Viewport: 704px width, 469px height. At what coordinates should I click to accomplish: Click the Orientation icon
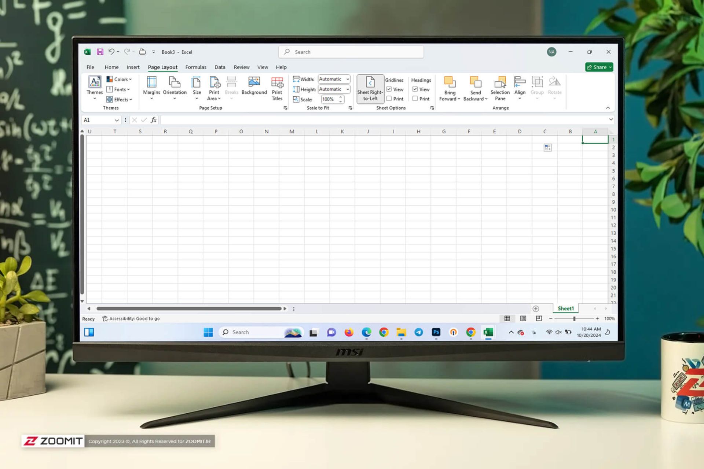[x=175, y=82]
